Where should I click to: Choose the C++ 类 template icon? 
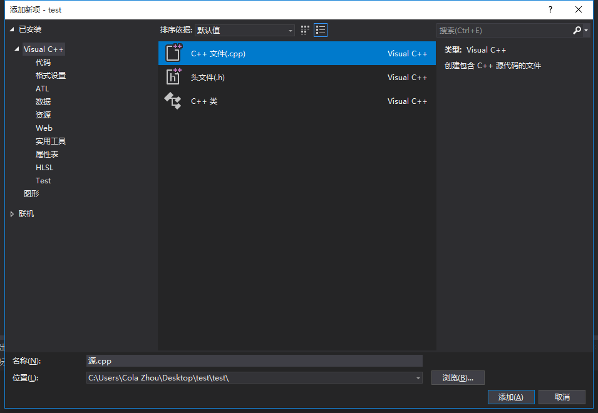[173, 101]
